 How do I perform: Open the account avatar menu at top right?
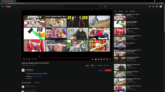pos(161,6)
